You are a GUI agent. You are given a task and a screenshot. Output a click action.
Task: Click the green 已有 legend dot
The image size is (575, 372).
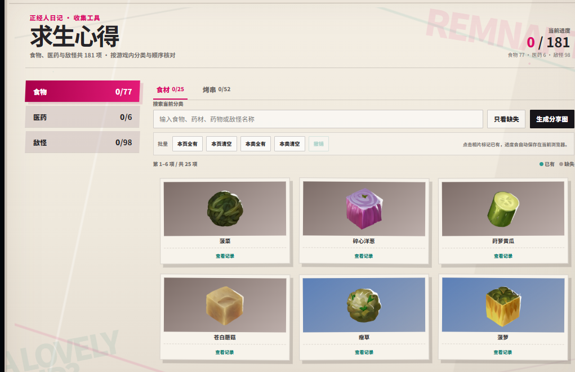(x=541, y=164)
